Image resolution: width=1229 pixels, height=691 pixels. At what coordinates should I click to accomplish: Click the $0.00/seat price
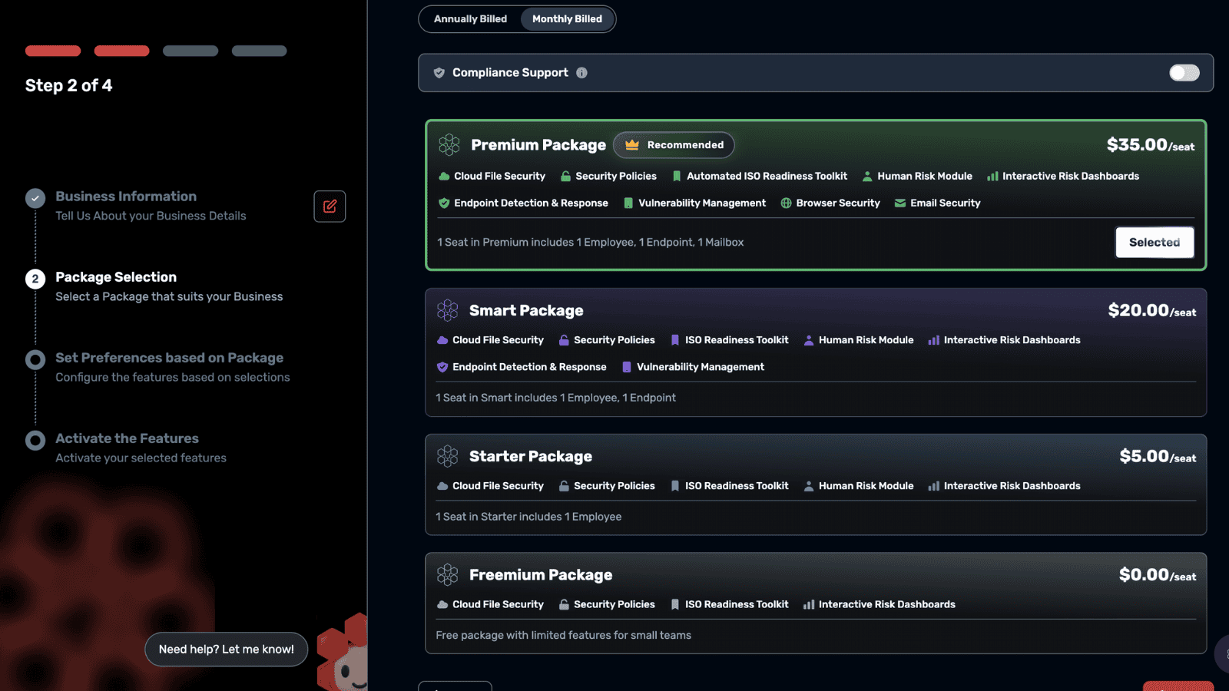point(1158,574)
